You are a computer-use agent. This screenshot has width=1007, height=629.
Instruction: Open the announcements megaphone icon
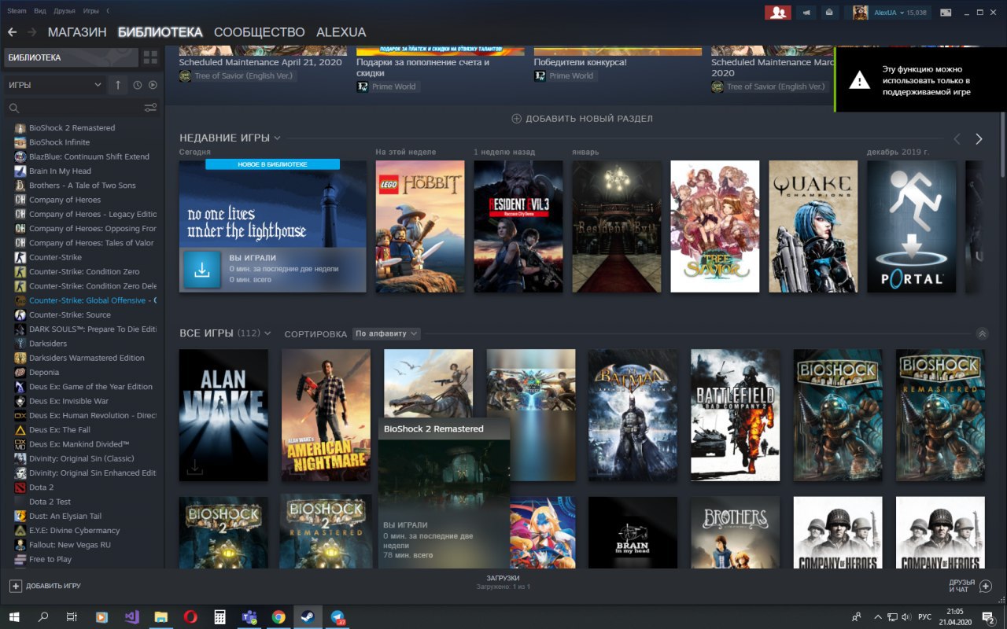coord(806,13)
